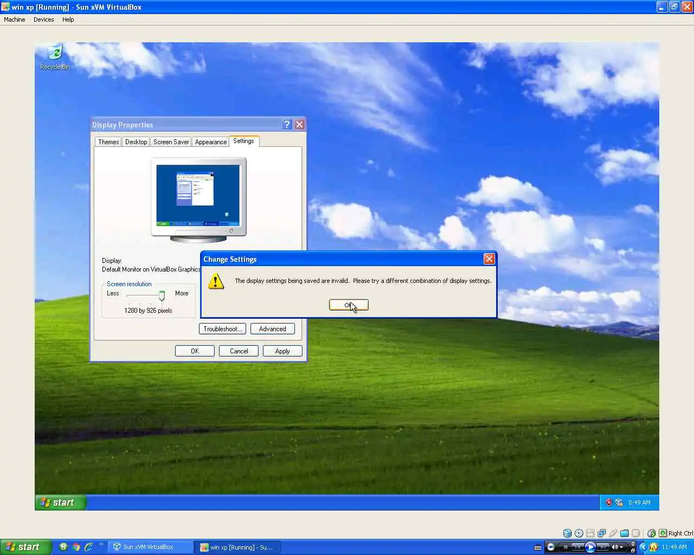The image size is (694, 555).
Task: Click the guest clock showing 8:49 AM
Action: click(x=639, y=502)
